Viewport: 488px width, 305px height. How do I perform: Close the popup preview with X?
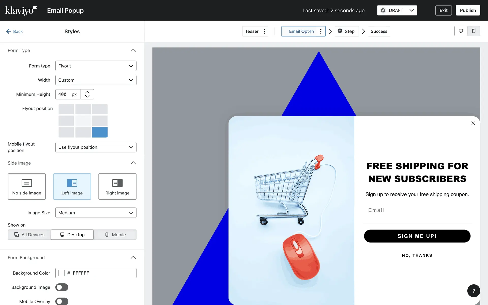pyautogui.click(x=473, y=123)
